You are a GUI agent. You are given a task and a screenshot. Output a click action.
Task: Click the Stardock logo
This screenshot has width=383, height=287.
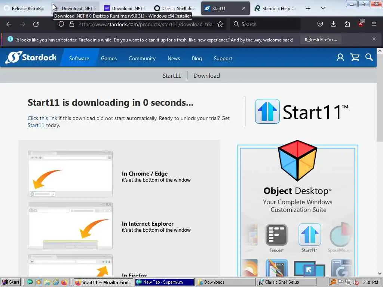[x=31, y=57]
